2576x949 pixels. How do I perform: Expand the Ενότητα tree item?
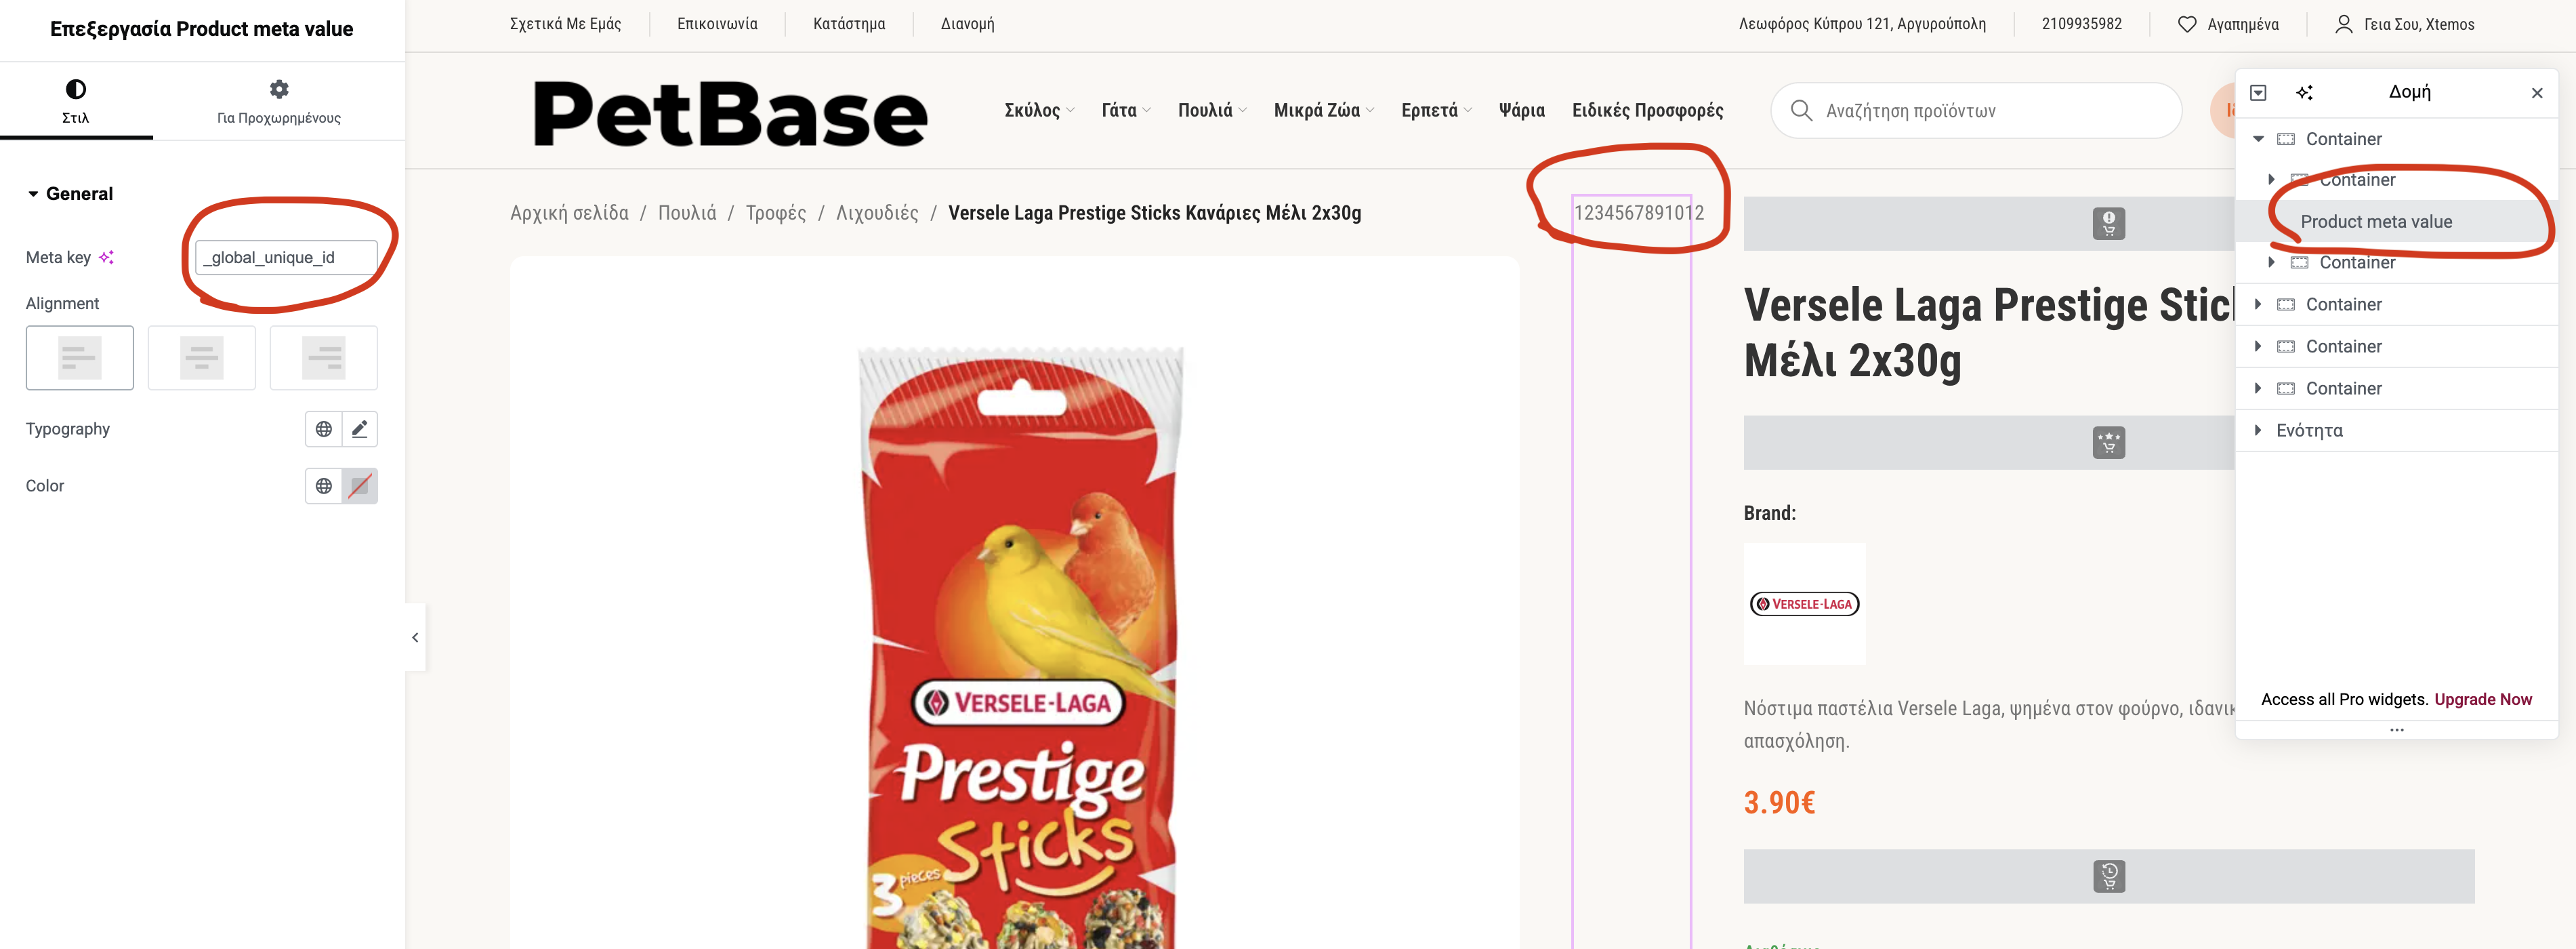tap(2258, 430)
